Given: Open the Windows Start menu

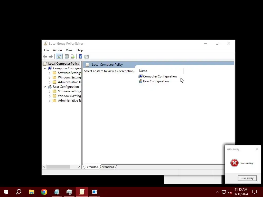Looking at the screenshot, I should tap(6, 192).
